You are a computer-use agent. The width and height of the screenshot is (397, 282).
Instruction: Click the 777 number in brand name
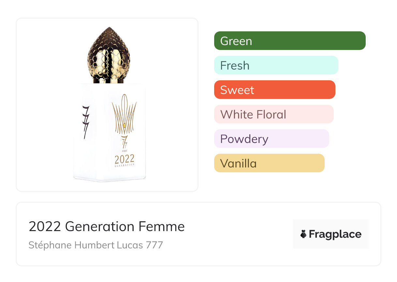coord(154,245)
